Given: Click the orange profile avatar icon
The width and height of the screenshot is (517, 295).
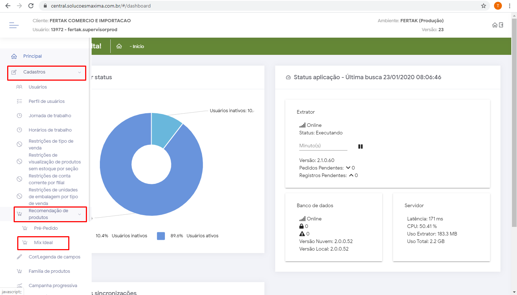Looking at the screenshot, I should coord(498,6).
